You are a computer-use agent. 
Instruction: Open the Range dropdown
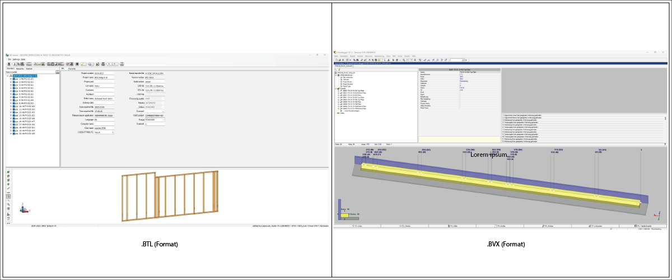pyautogui.click(x=163, y=119)
